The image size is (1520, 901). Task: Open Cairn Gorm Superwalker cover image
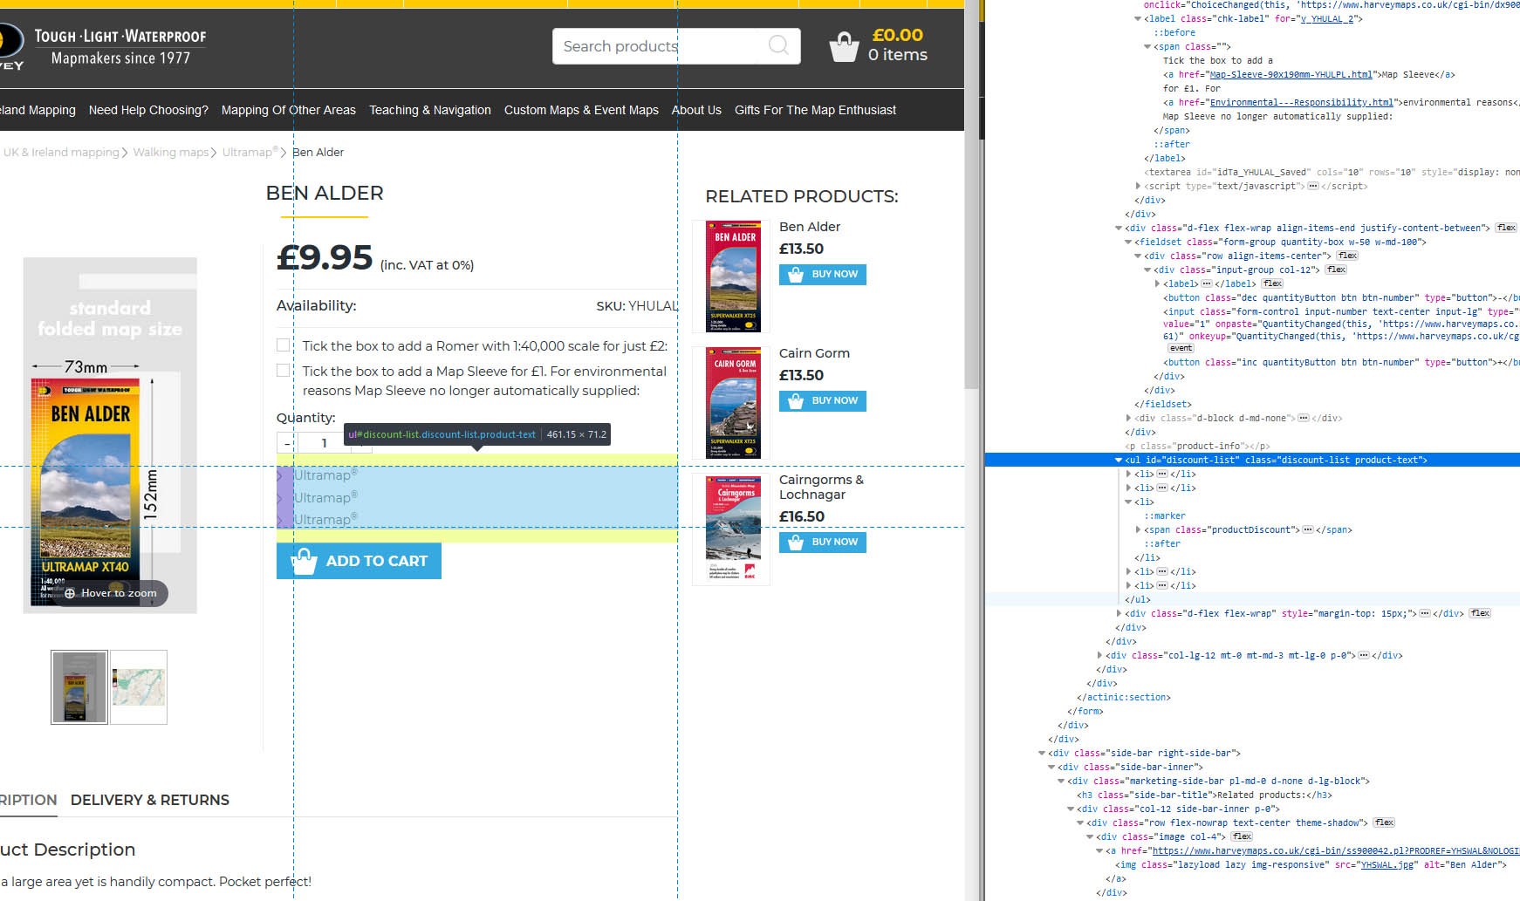pyautogui.click(x=732, y=403)
